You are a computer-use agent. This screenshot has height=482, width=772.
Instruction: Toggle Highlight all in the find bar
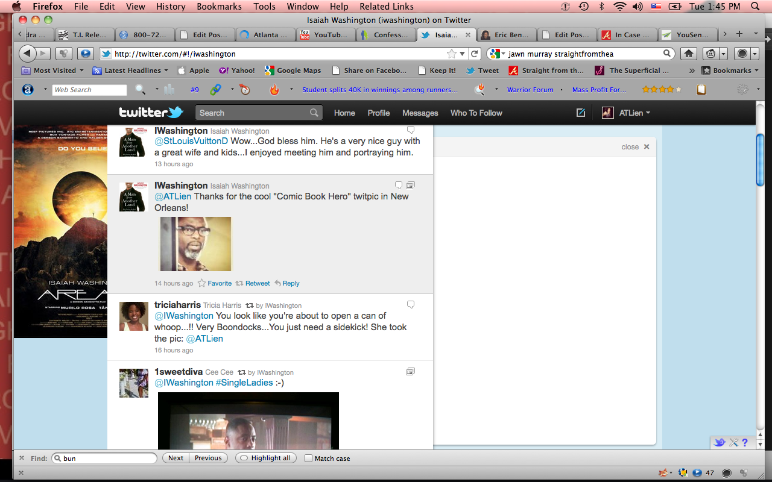265,458
